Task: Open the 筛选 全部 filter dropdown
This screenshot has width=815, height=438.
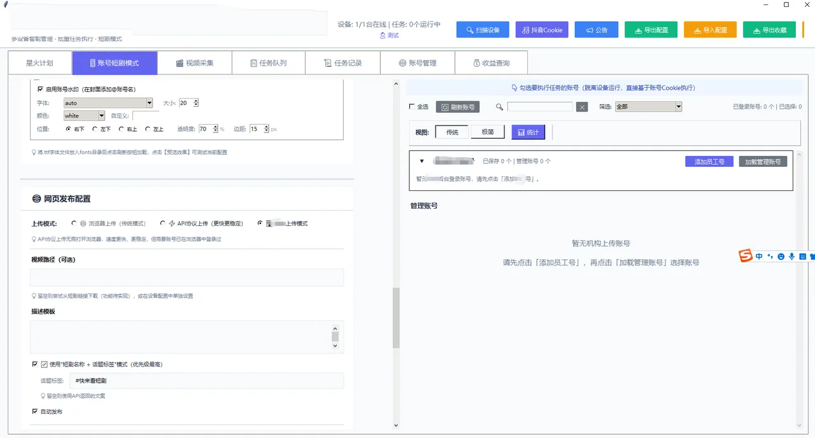Action: pos(648,107)
